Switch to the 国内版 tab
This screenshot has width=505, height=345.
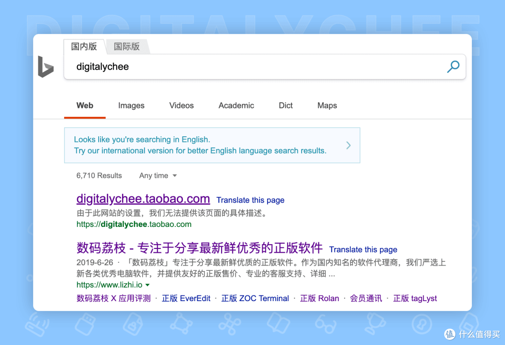point(84,47)
